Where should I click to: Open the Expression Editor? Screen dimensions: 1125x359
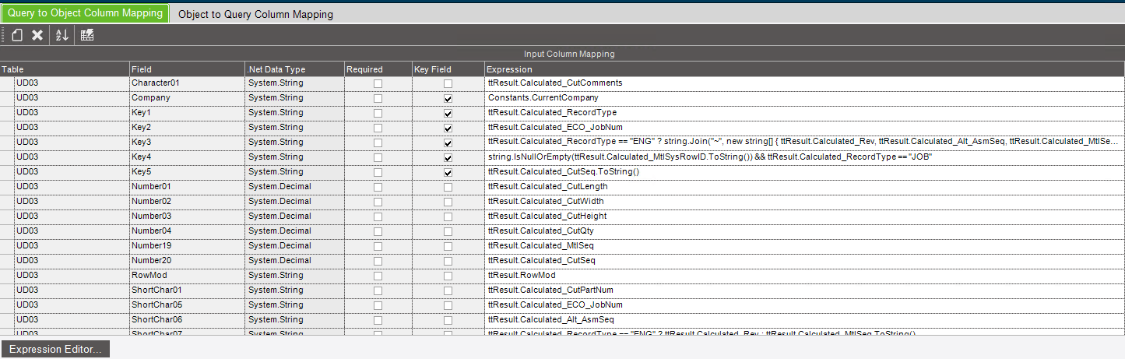pos(55,350)
